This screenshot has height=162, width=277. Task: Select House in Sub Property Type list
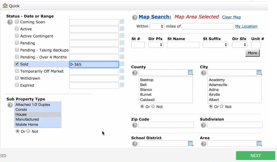click(x=38, y=115)
